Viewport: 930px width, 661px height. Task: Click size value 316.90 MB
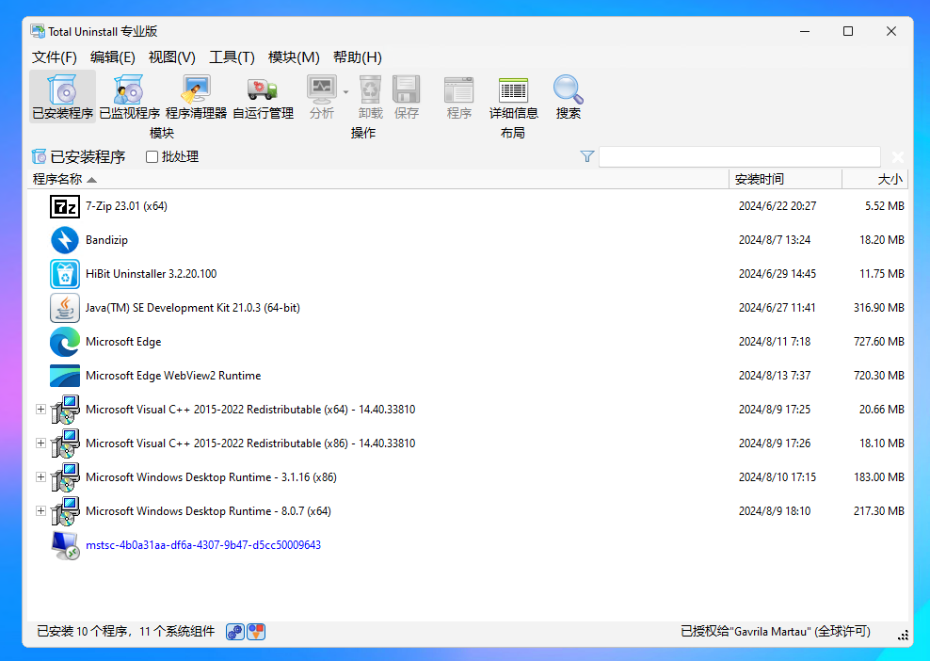pos(879,307)
